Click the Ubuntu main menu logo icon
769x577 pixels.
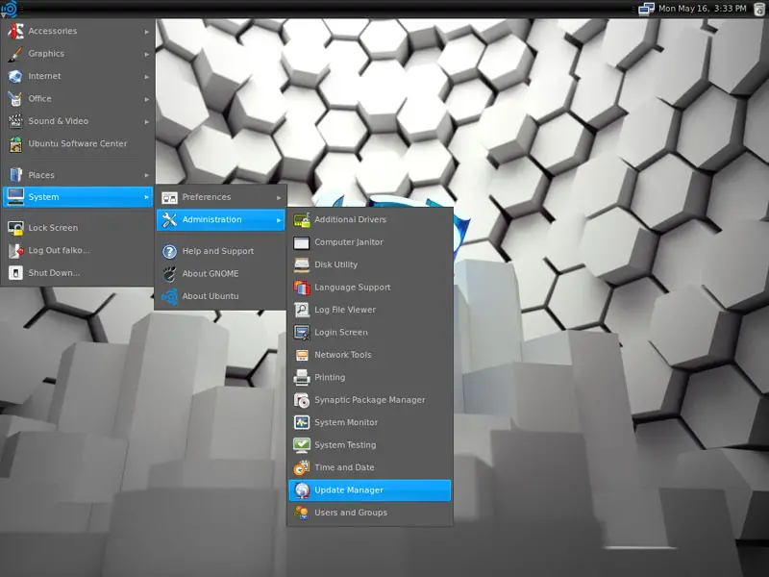pos(10,9)
